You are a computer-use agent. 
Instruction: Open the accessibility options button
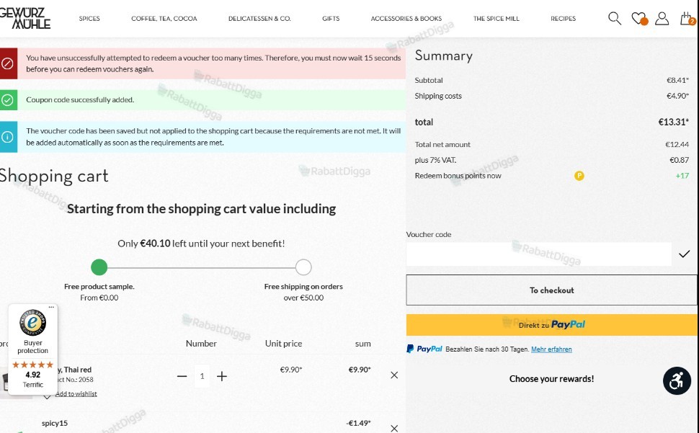pos(677,381)
